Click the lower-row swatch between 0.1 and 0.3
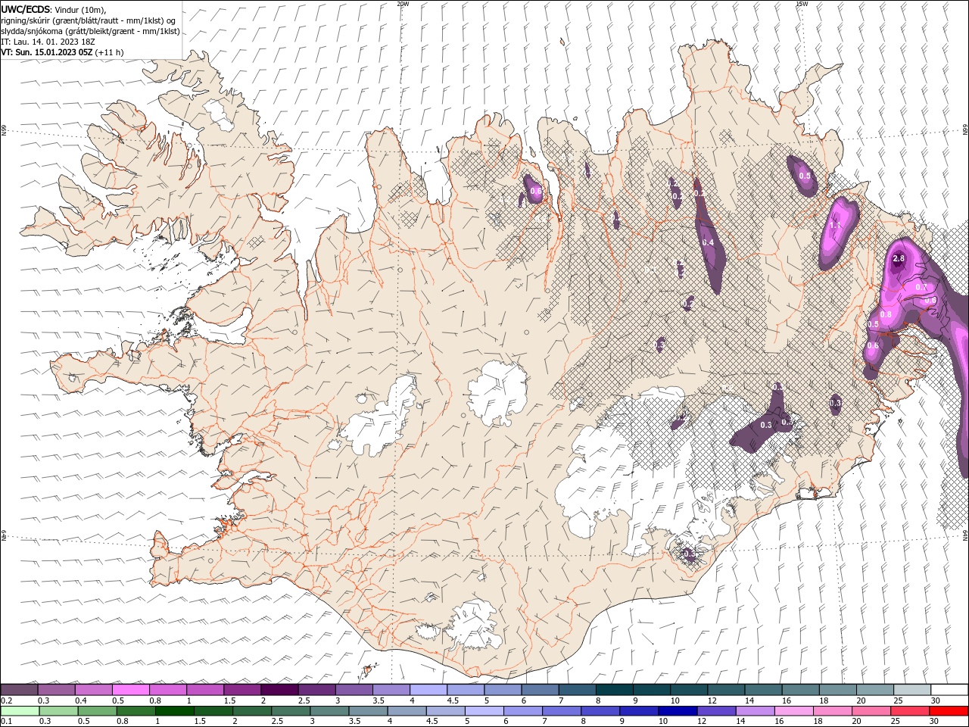This screenshot has height=727, width=969. tap(19, 711)
